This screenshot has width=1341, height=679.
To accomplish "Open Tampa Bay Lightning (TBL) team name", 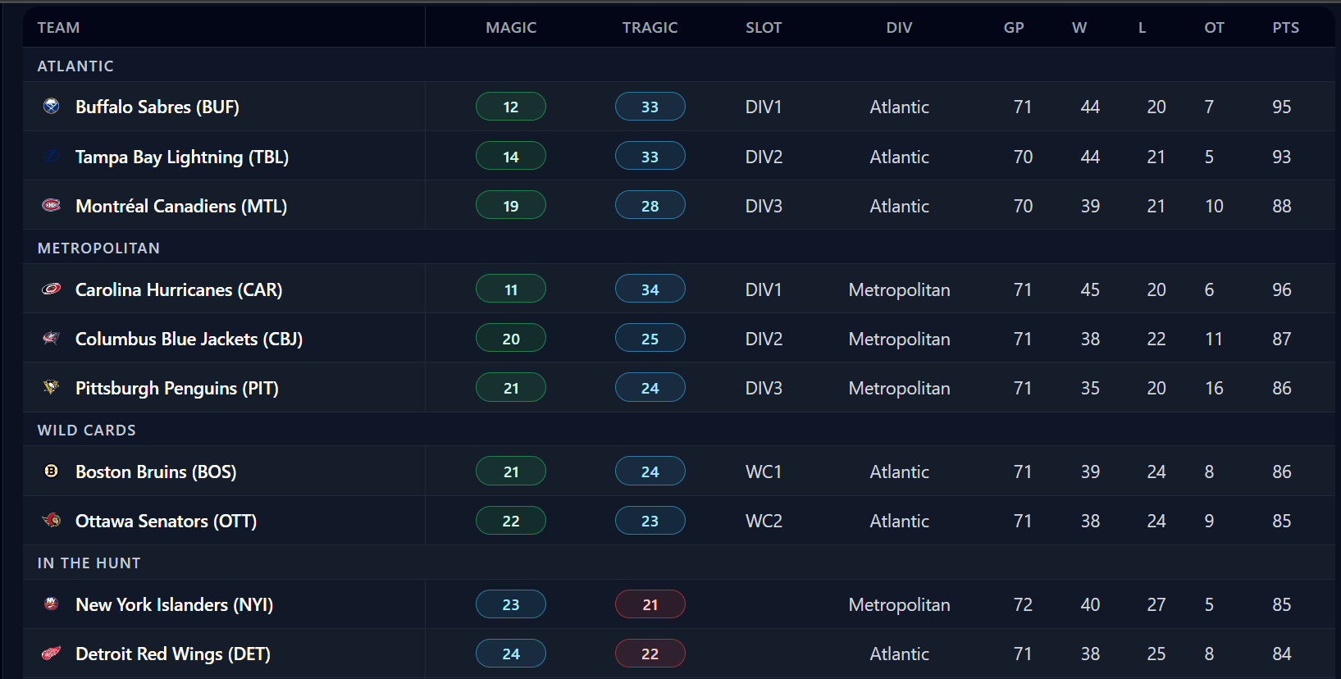I will [182, 157].
